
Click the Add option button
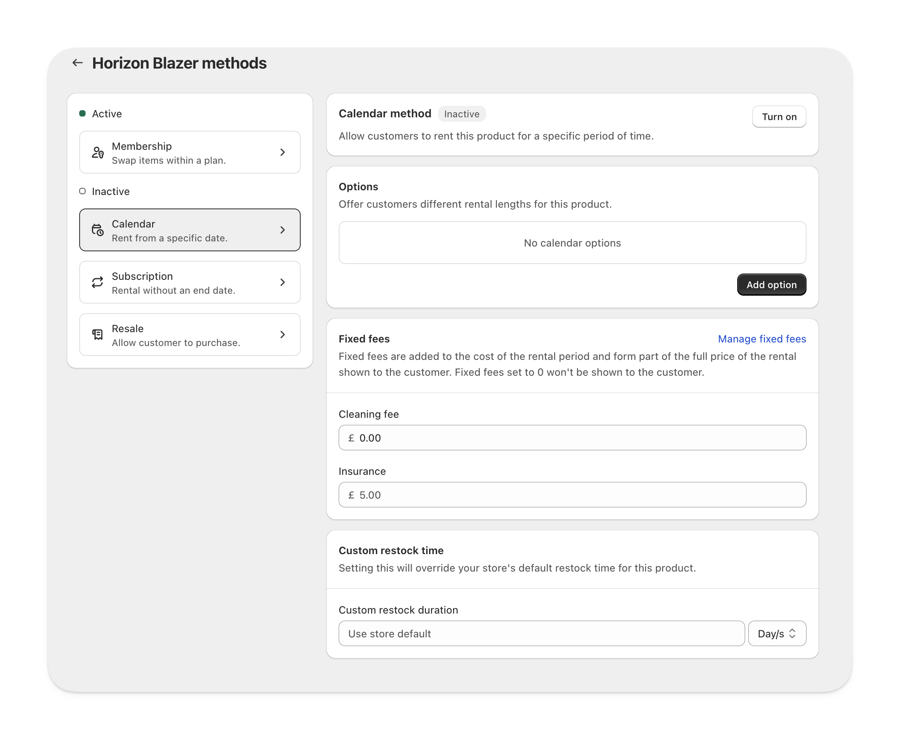click(771, 285)
